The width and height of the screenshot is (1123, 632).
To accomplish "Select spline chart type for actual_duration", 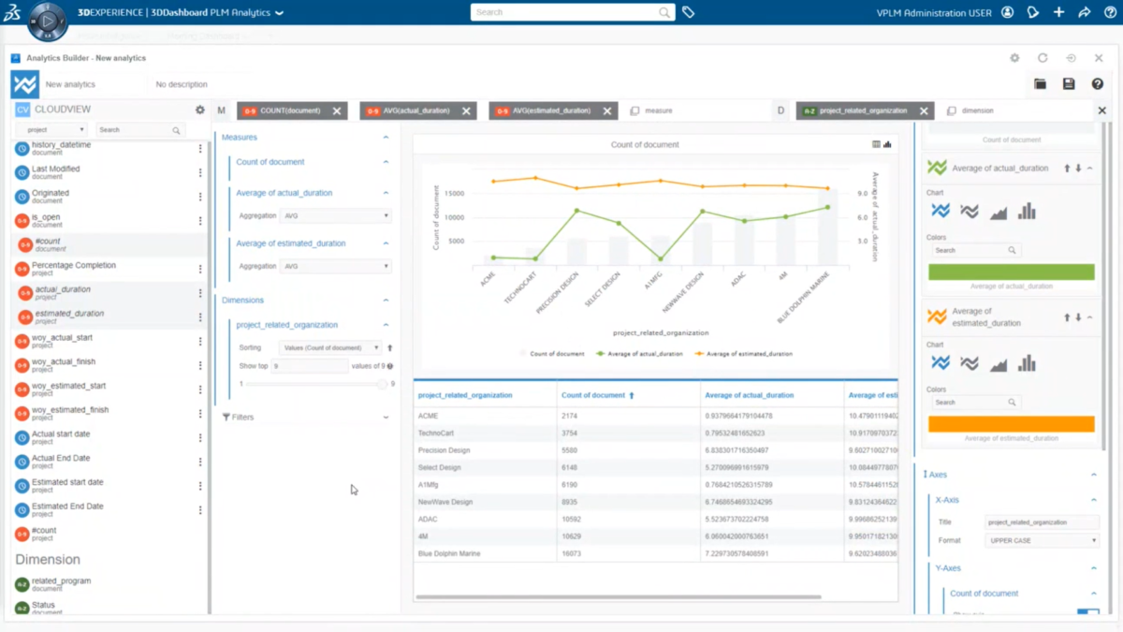I will point(970,211).
